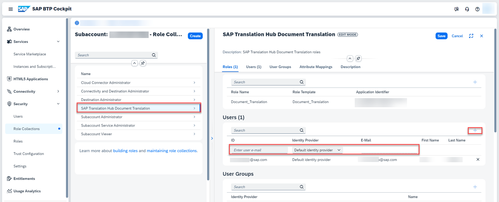This screenshot has height=202, width=499.
Task: Click the Cancel button
Action: pyautogui.click(x=457, y=36)
